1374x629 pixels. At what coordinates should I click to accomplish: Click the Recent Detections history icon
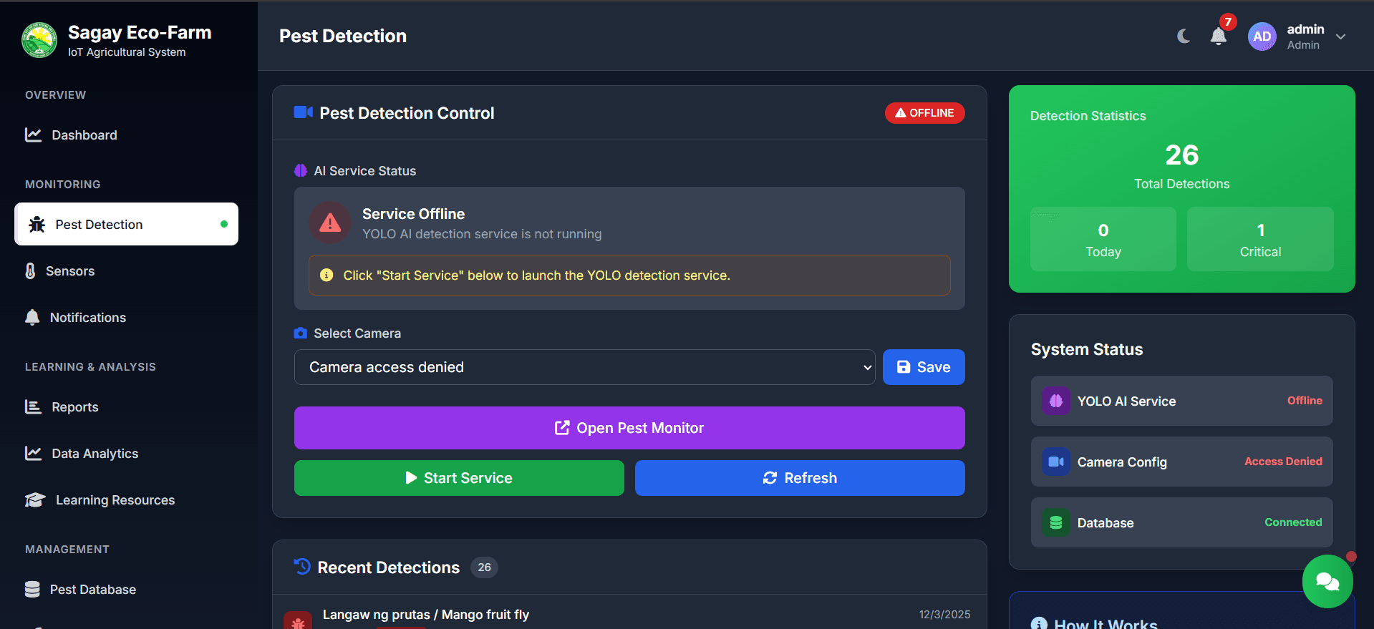[302, 567]
